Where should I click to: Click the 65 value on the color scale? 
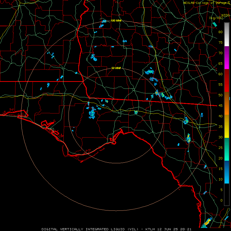pos(220,64)
